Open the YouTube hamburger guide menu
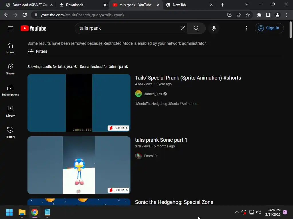 [10, 28]
